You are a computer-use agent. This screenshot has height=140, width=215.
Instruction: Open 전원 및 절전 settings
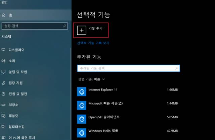point(18,94)
